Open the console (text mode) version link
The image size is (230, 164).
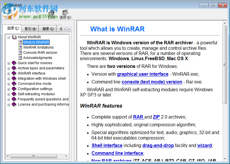coord(152,82)
